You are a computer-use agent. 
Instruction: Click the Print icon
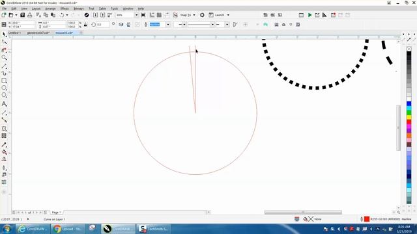point(30,15)
